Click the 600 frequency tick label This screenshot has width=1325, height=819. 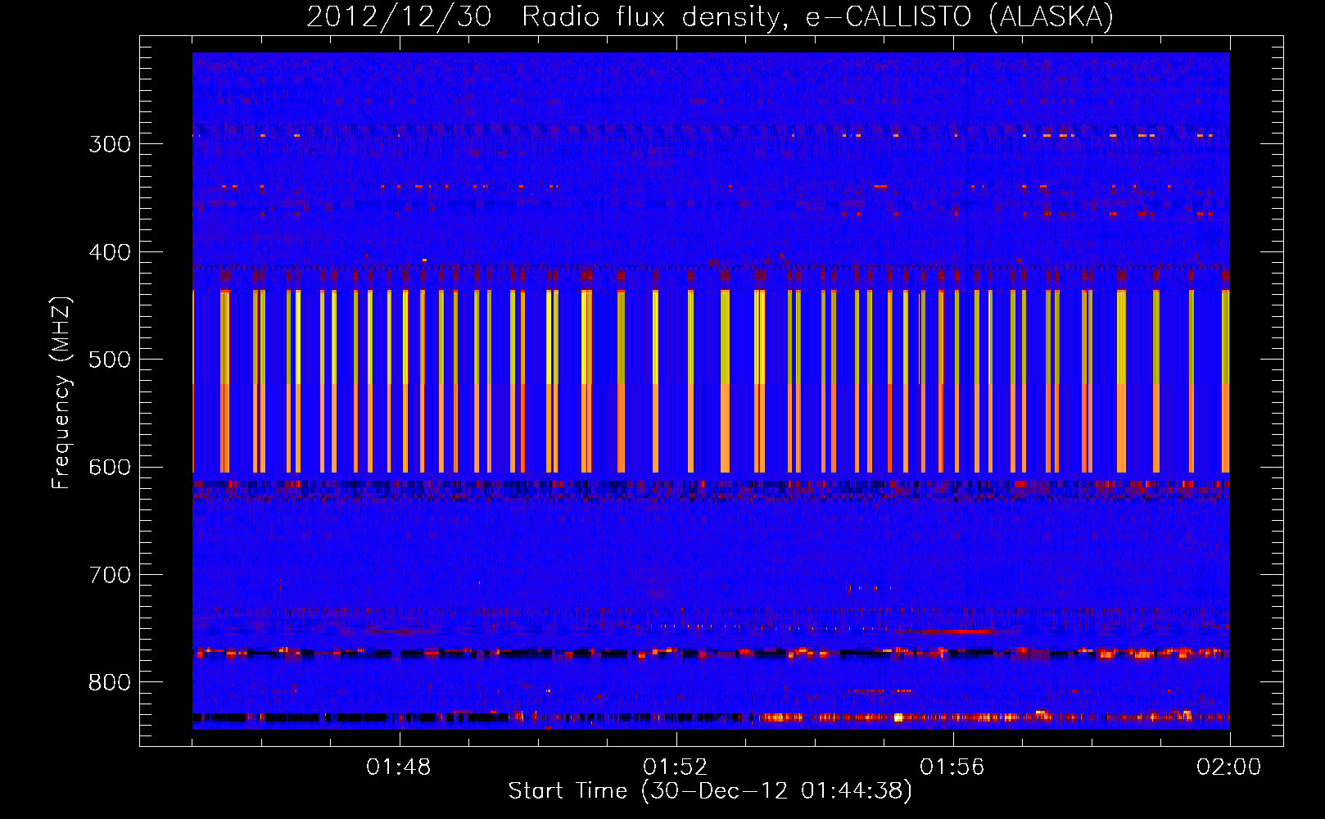110,468
